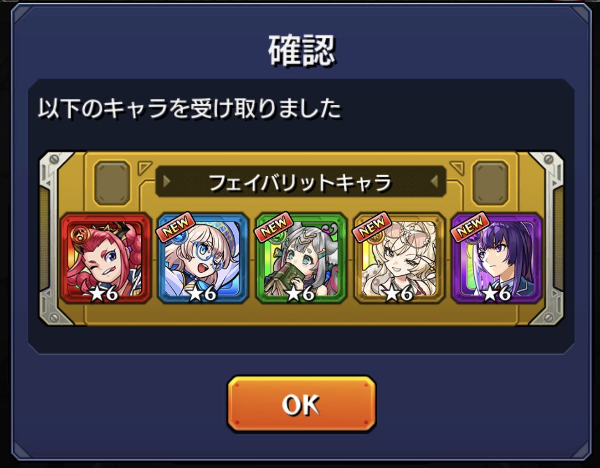This screenshot has height=468, width=600.
Task: Tap the NEW badge on the purple character
Action: pyautogui.click(x=469, y=226)
